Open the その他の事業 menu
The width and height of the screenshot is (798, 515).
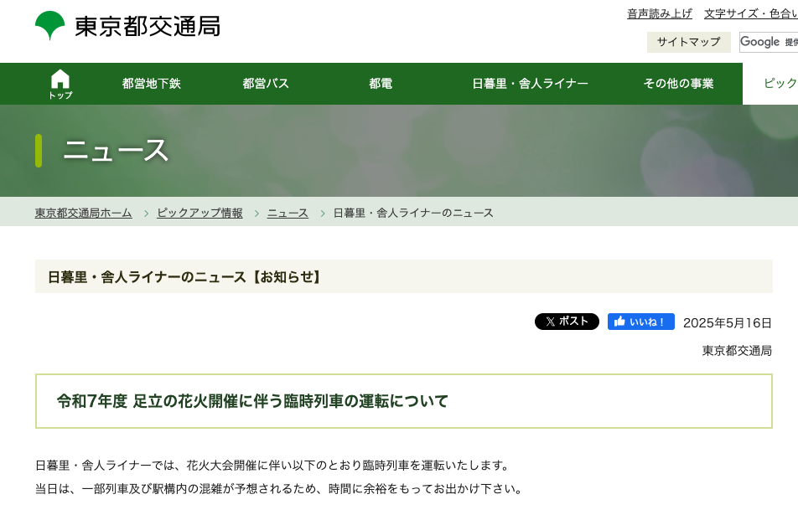678,84
